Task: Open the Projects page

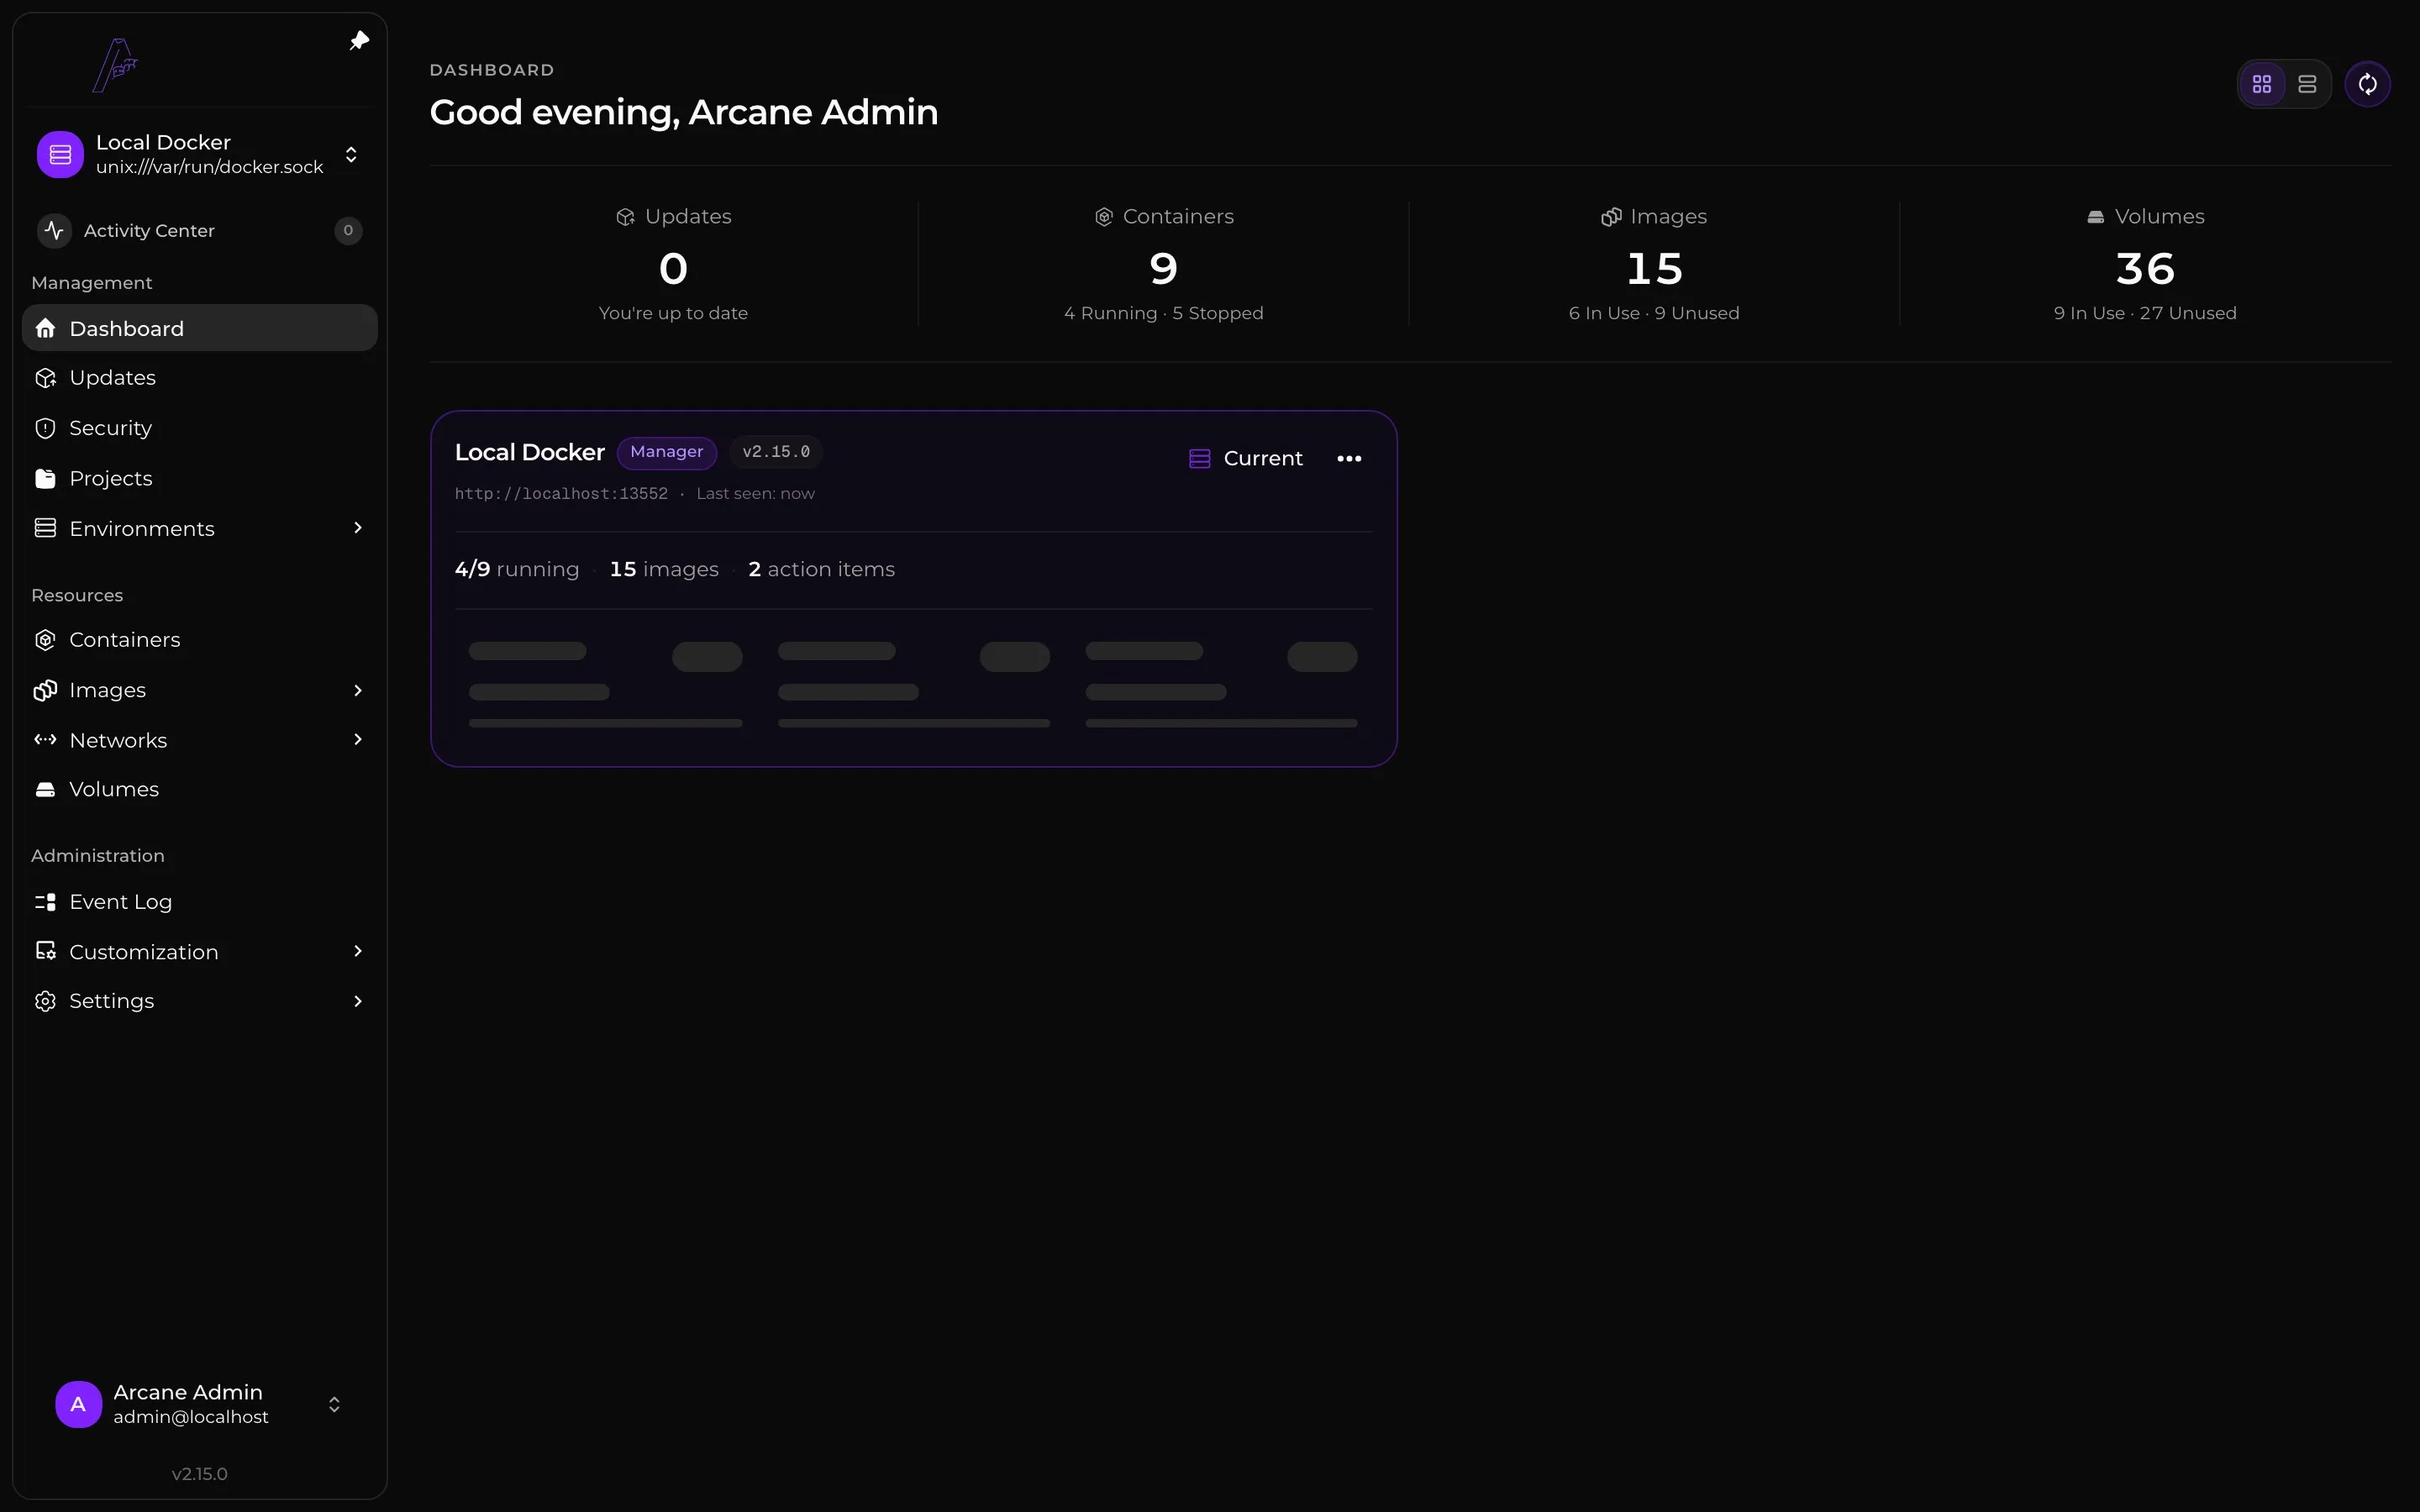Action: (x=200, y=478)
